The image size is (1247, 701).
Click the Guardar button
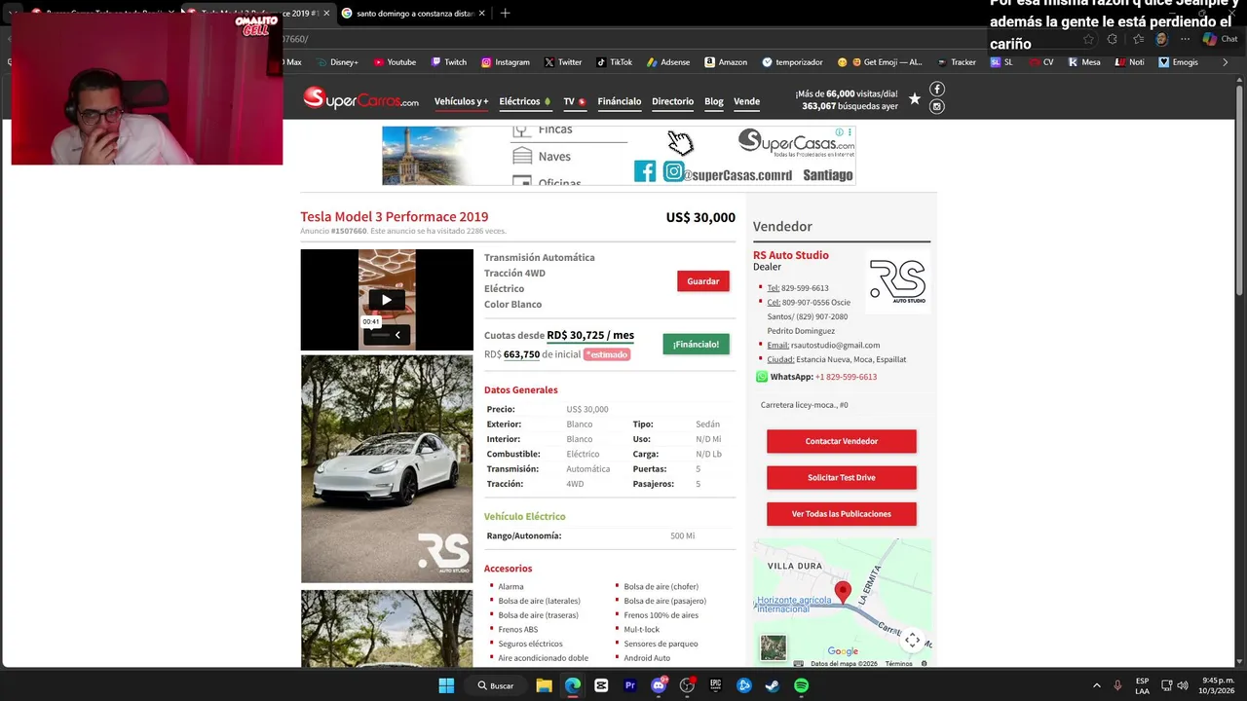pos(703,281)
